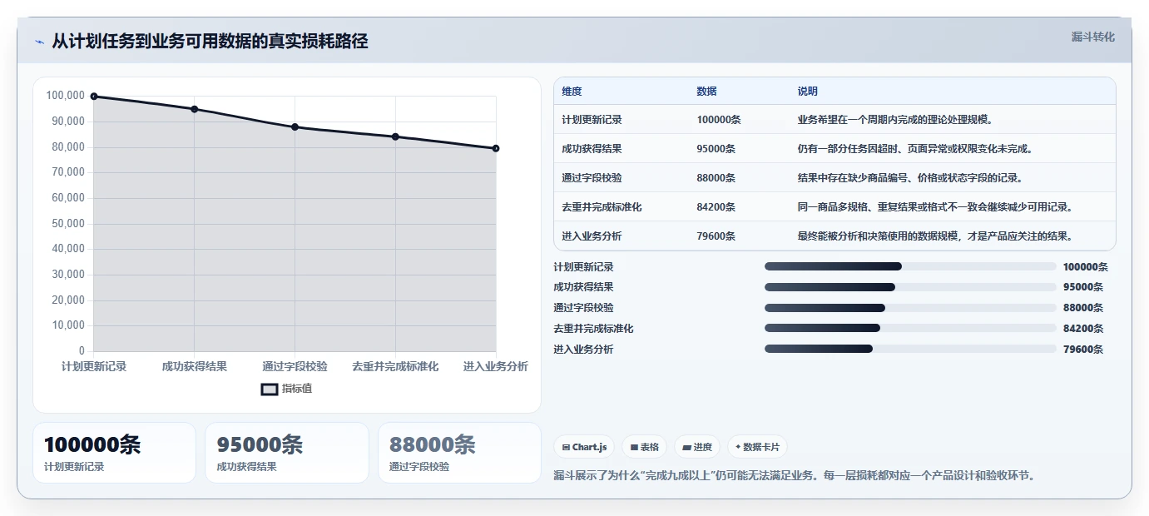Open the 95000条 成功获得结果 data card

coord(287,453)
